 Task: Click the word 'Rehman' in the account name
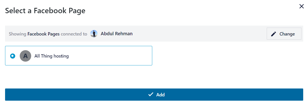[124, 34]
